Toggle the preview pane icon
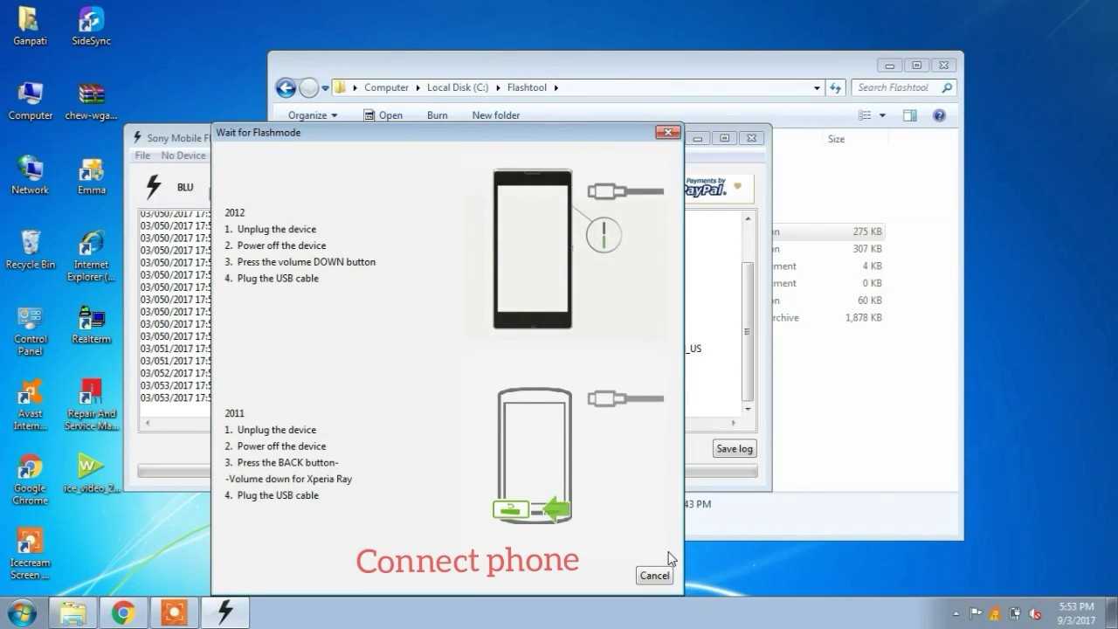Image resolution: width=1118 pixels, height=629 pixels. (x=910, y=115)
